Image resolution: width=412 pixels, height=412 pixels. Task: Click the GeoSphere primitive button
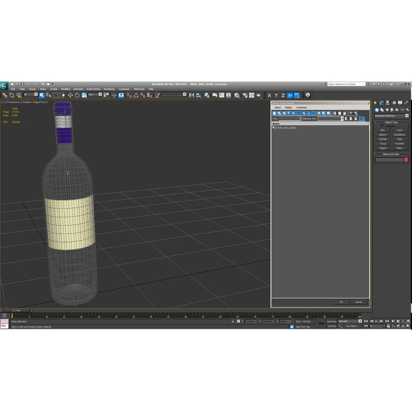[399, 135]
